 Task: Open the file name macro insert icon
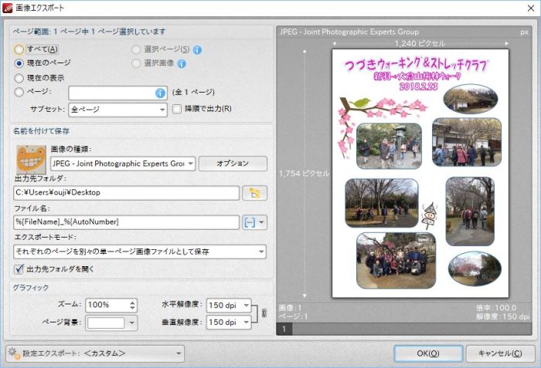pyautogui.click(x=249, y=222)
